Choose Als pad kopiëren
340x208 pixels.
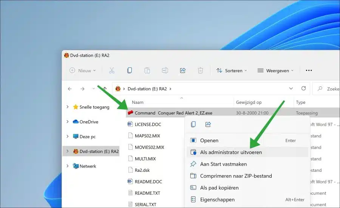(247, 188)
